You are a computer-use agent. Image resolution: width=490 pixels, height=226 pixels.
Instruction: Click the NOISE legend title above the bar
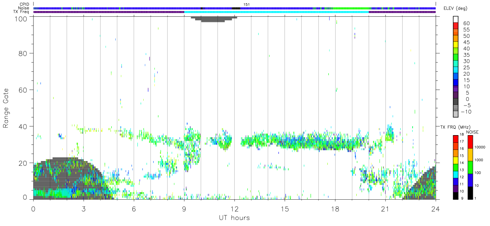[473, 132]
